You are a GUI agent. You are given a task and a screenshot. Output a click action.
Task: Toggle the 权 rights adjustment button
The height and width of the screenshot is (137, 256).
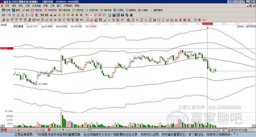pyautogui.click(x=33, y=15)
